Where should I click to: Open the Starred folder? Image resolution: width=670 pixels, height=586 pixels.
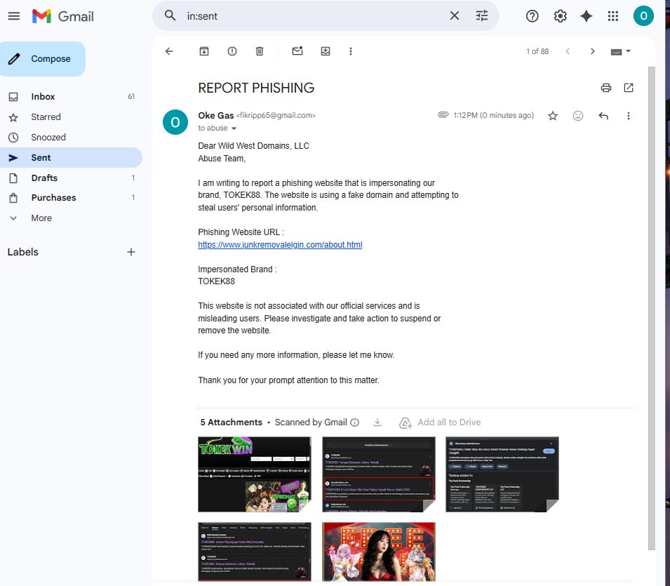[71, 117]
